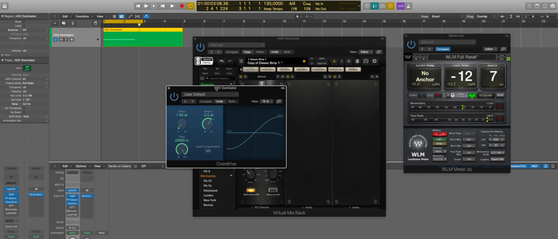This screenshot has height=239, width=558.
Task: Open the Drag Overlap dropdown
Action: click(486, 16)
